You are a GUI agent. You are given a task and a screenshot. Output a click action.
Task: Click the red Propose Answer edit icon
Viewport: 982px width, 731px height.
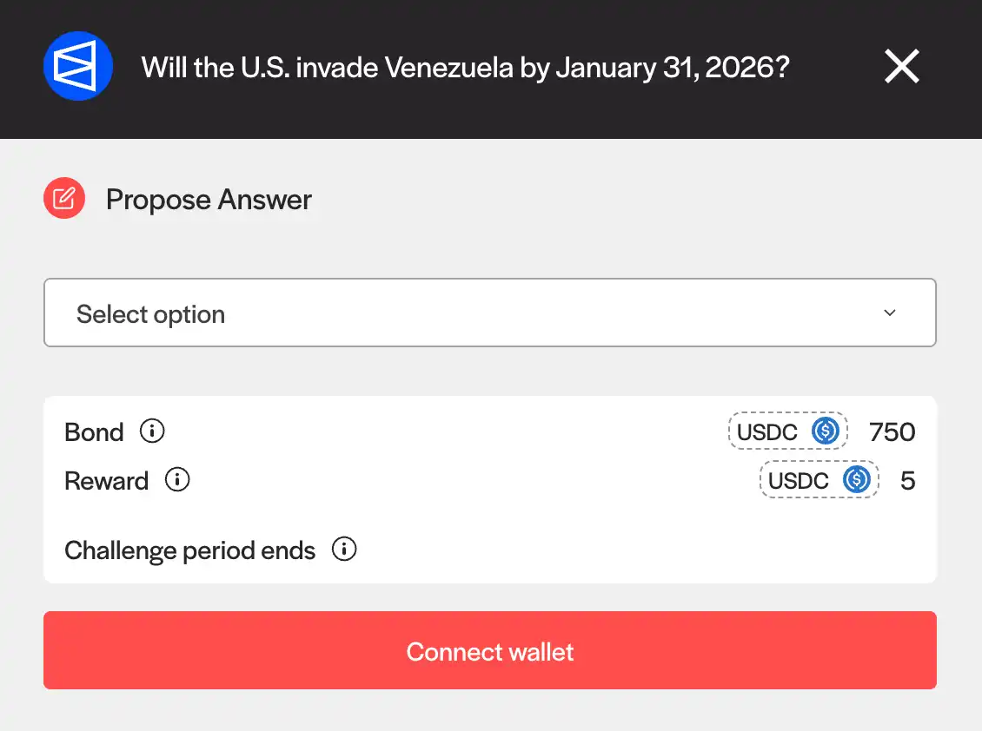64,199
